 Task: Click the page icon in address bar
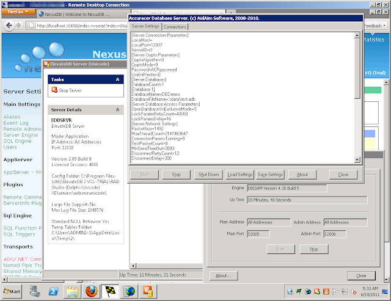tap(31, 26)
